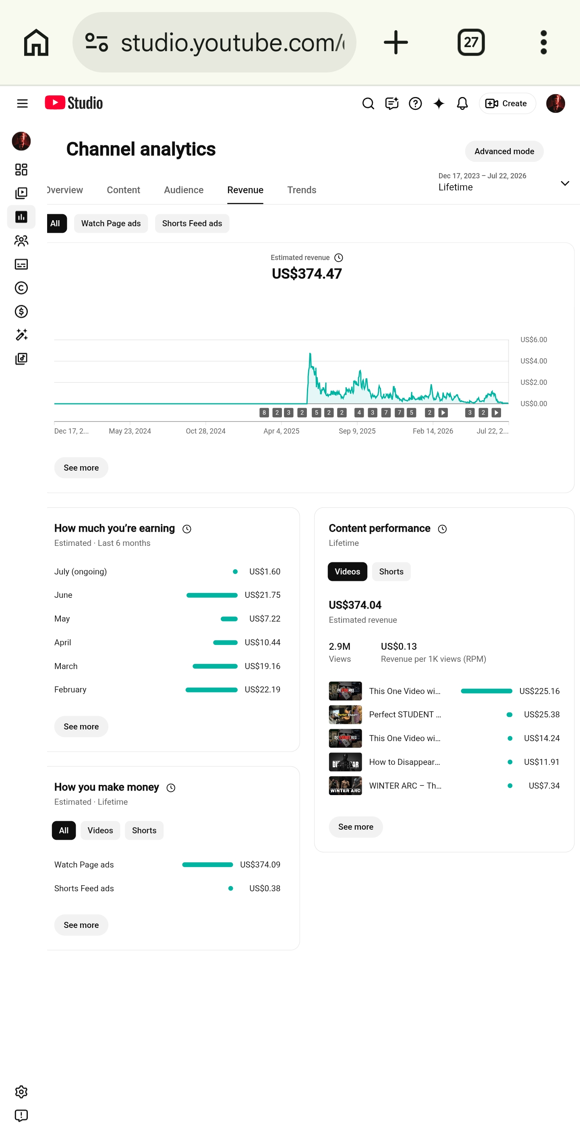The width and height of the screenshot is (580, 1132).
Task: Open the Help question mark icon
Action: point(415,104)
